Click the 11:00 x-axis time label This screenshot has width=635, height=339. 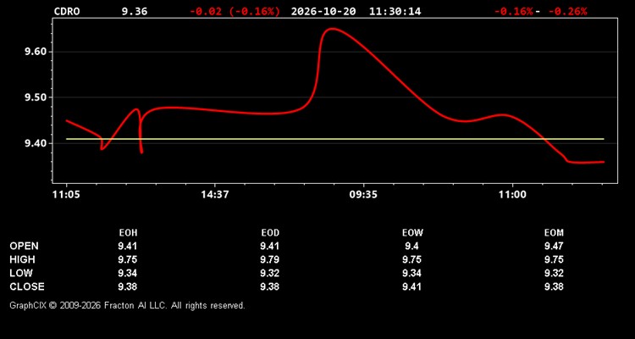point(513,195)
